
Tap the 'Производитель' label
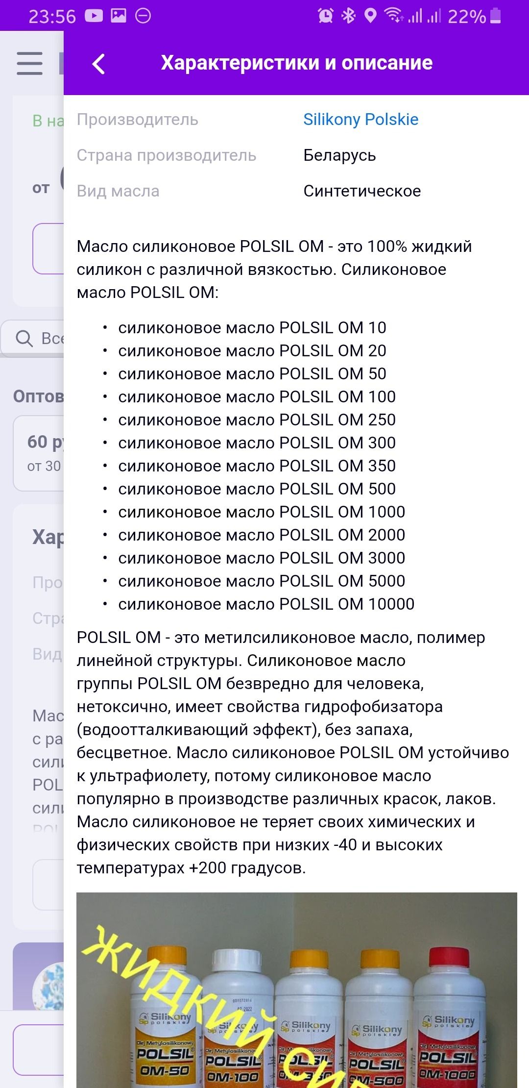138,120
